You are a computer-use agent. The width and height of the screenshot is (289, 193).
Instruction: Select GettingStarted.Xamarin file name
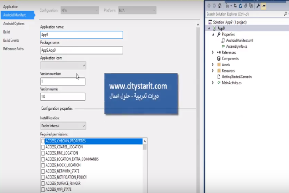pos(237,77)
